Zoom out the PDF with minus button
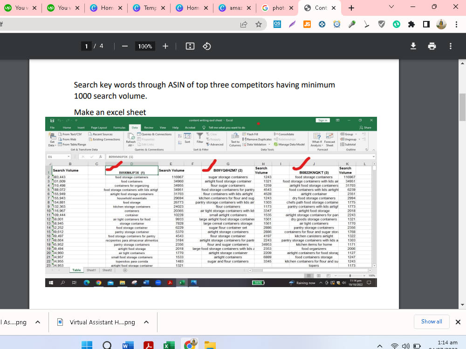466x349 pixels. click(x=125, y=46)
